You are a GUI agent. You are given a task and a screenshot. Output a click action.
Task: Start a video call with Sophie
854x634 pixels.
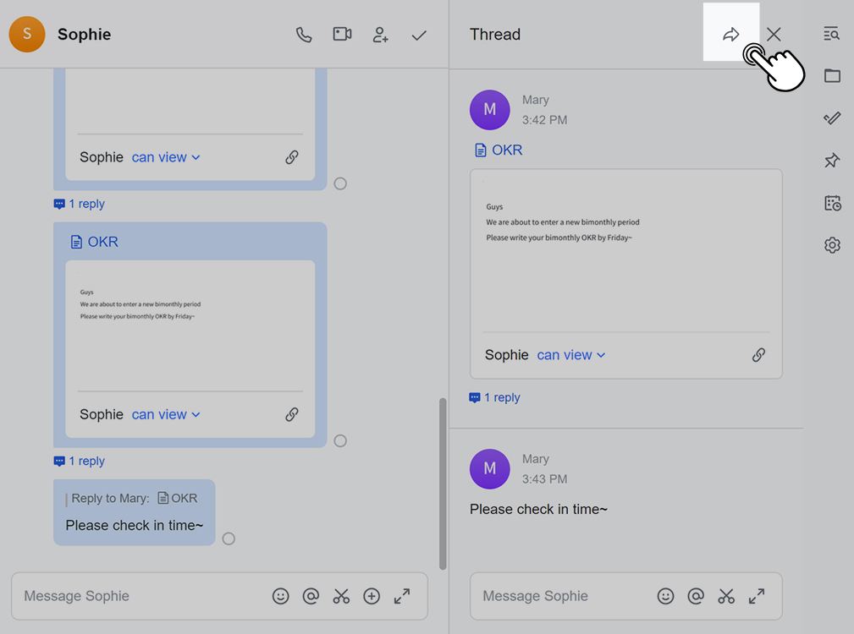pyautogui.click(x=342, y=35)
